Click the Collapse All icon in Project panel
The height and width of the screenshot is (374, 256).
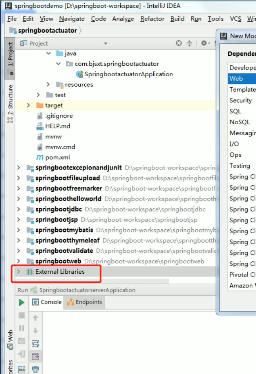[x=189, y=43]
